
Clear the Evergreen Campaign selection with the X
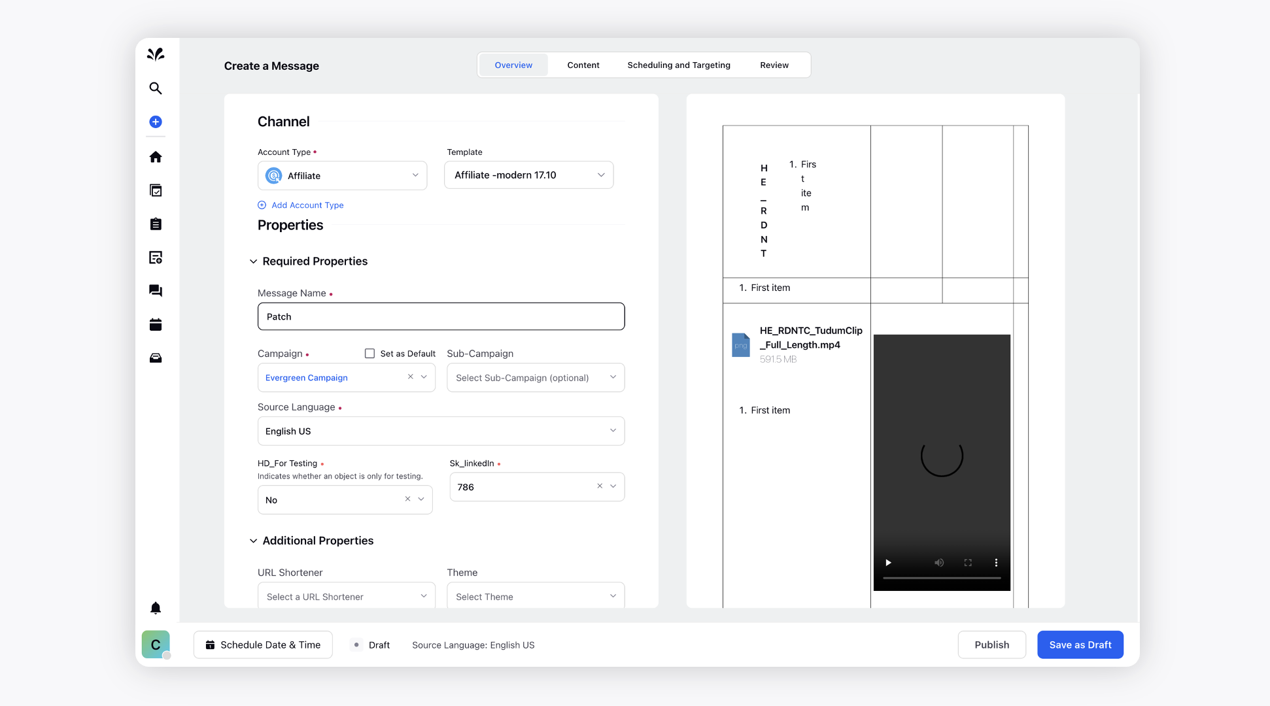pyautogui.click(x=411, y=377)
